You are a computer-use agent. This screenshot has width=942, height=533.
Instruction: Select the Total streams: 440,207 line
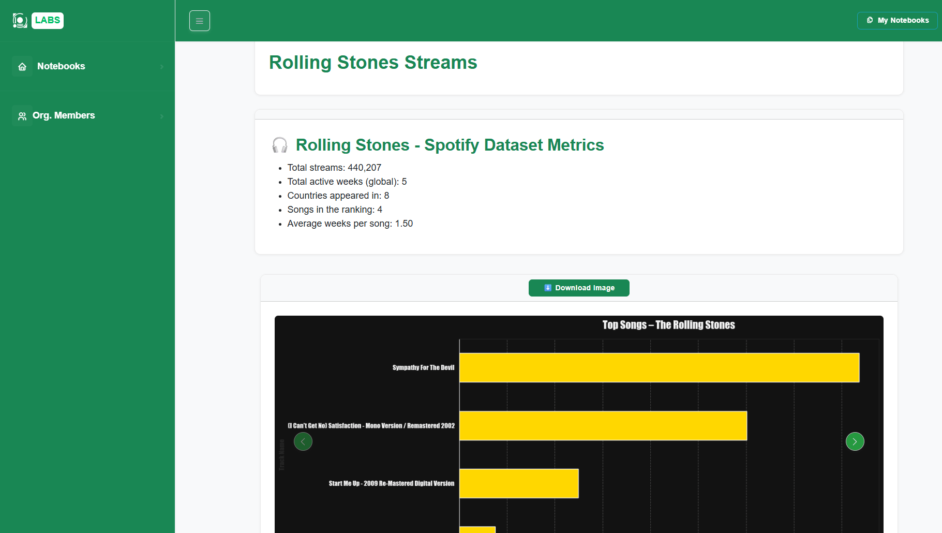click(334, 168)
